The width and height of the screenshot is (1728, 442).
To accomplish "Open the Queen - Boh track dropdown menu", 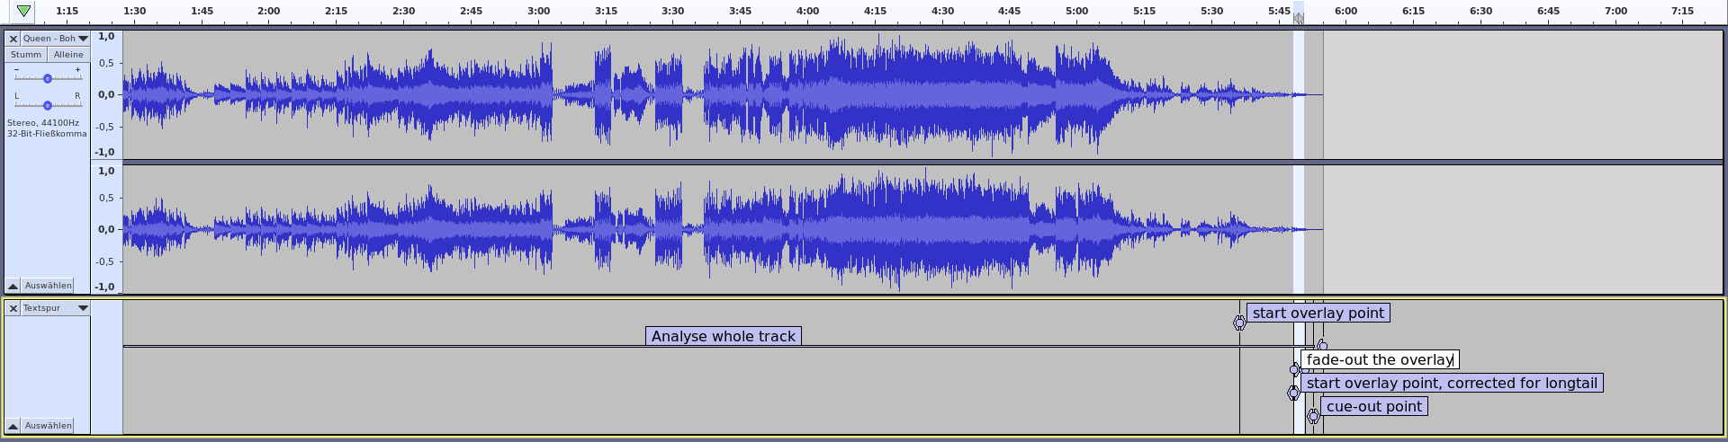I will coord(83,39).
